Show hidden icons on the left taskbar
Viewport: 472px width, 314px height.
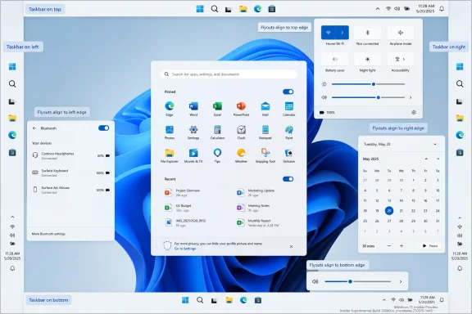pos(12,217)
